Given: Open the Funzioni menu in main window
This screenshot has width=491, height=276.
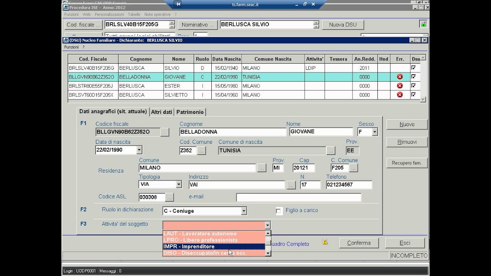Looking at the screenshot, I should coord(71,15).
